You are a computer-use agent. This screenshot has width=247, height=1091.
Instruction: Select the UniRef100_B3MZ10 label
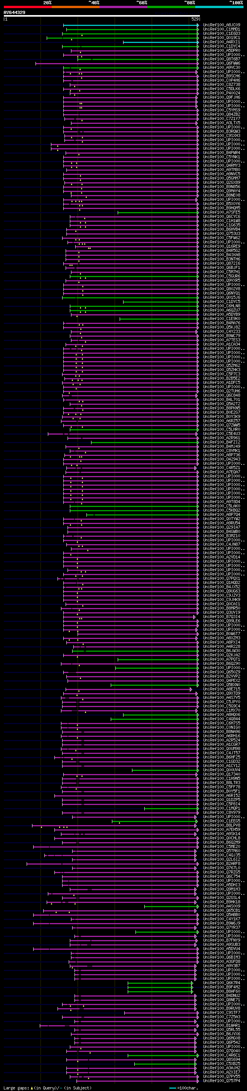coord(221,536)
